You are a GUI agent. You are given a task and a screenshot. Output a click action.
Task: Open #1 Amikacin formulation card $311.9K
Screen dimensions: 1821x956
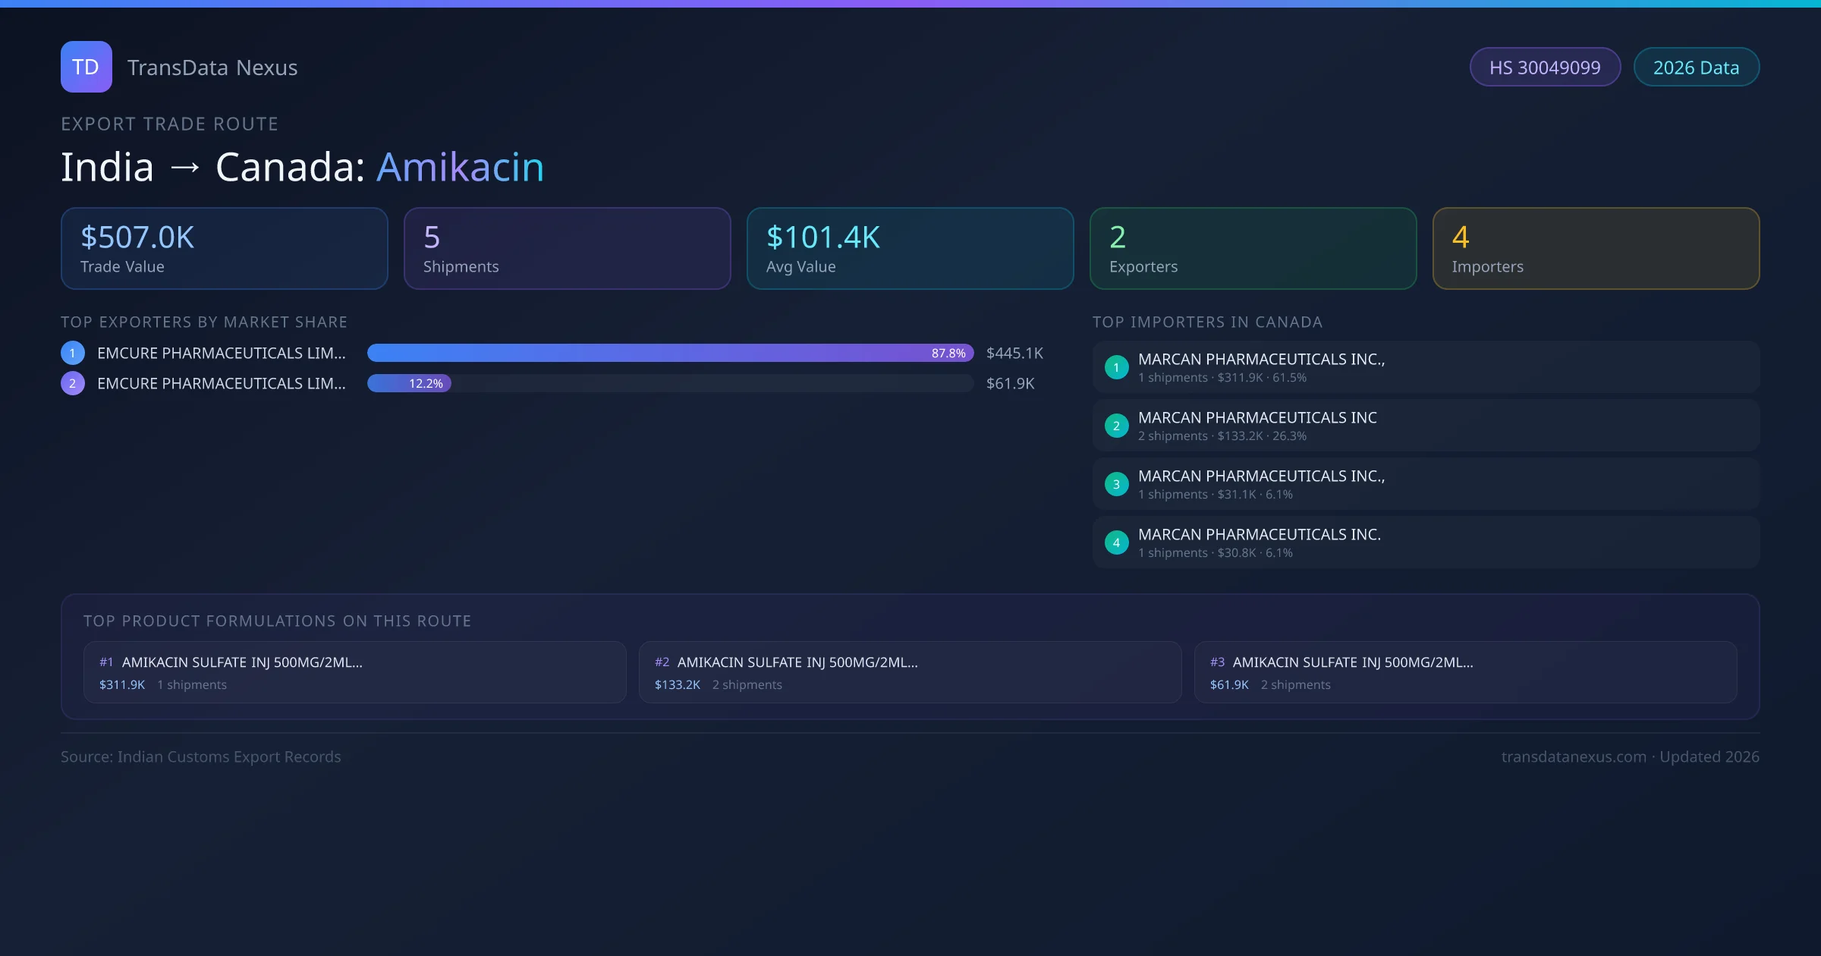coord(354,672)
